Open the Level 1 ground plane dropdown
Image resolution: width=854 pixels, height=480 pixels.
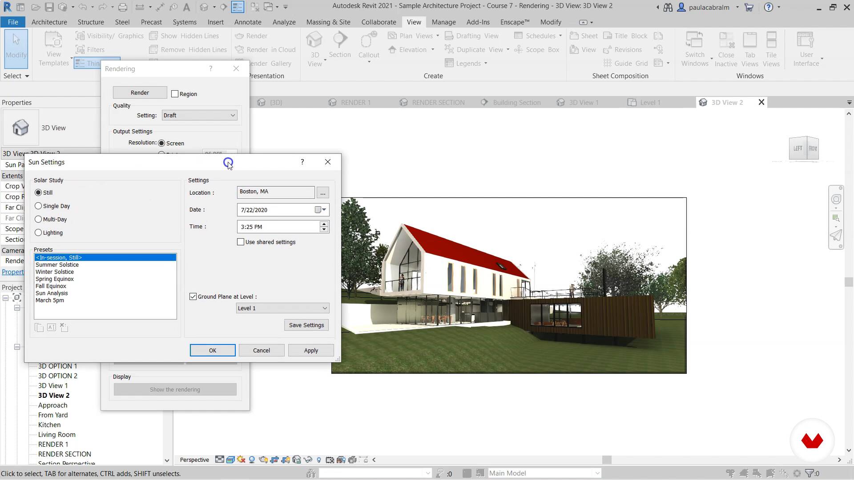282,308
